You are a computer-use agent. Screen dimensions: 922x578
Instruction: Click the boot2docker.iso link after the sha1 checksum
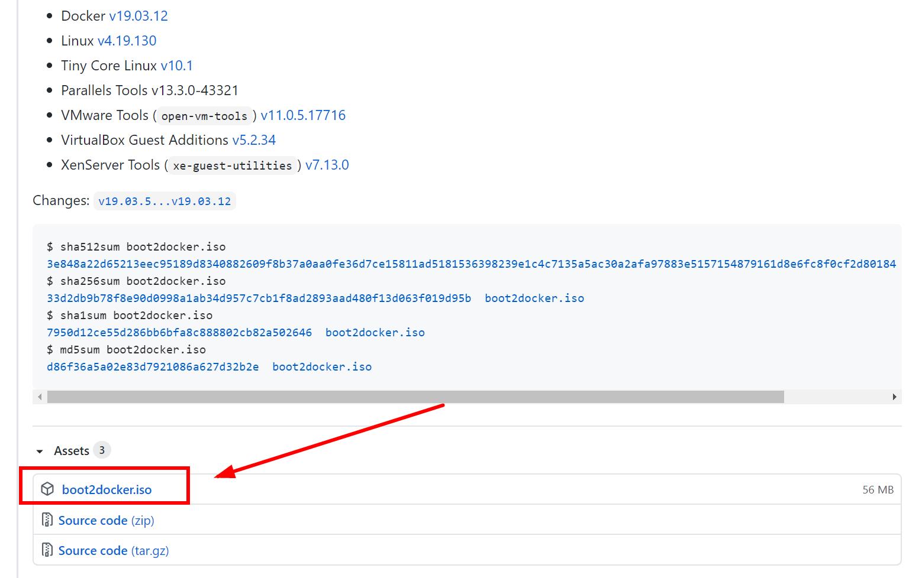pyautogui.click(x=374, y=332)
